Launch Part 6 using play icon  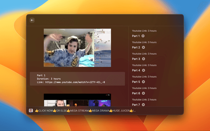pos(143,93)
